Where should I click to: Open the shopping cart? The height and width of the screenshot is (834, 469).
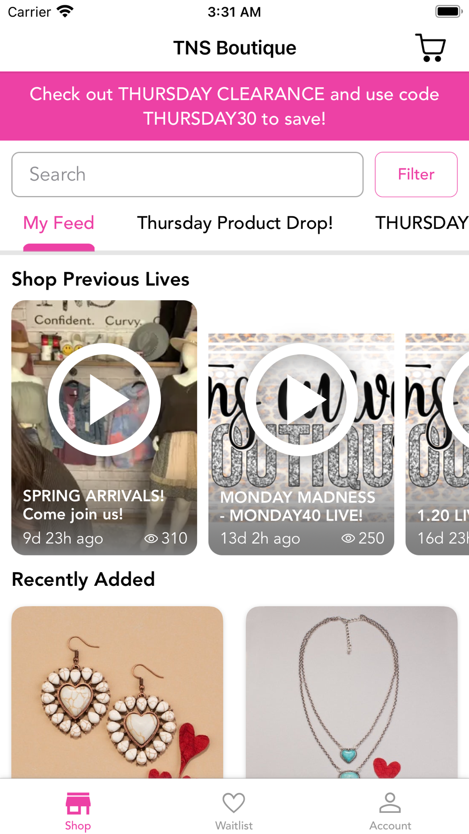coord(431,47)
